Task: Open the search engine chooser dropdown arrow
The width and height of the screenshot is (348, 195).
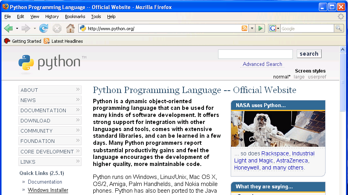Action: tap(278, 29)
